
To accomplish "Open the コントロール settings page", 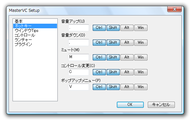I will coord(35,35).
